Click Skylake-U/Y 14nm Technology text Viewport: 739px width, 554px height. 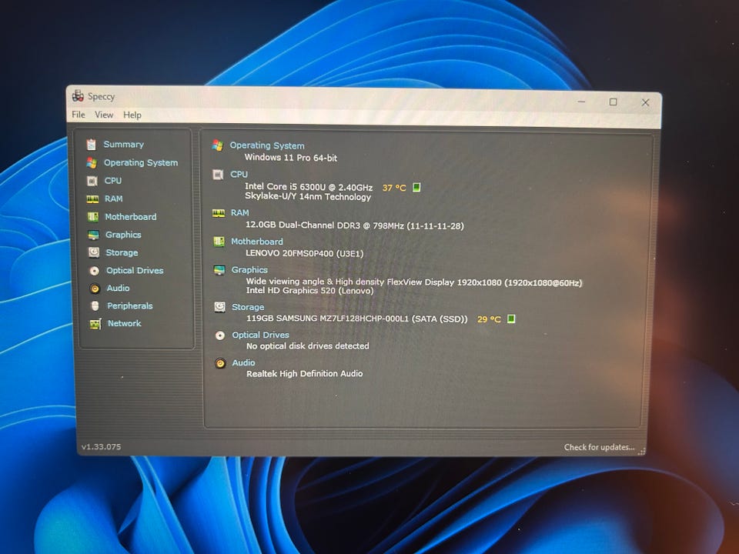[308, 197]
